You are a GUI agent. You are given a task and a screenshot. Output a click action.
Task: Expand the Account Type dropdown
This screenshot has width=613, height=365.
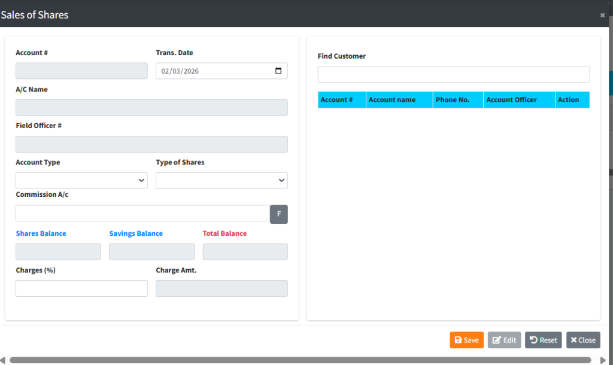click(x=81, y=181)
